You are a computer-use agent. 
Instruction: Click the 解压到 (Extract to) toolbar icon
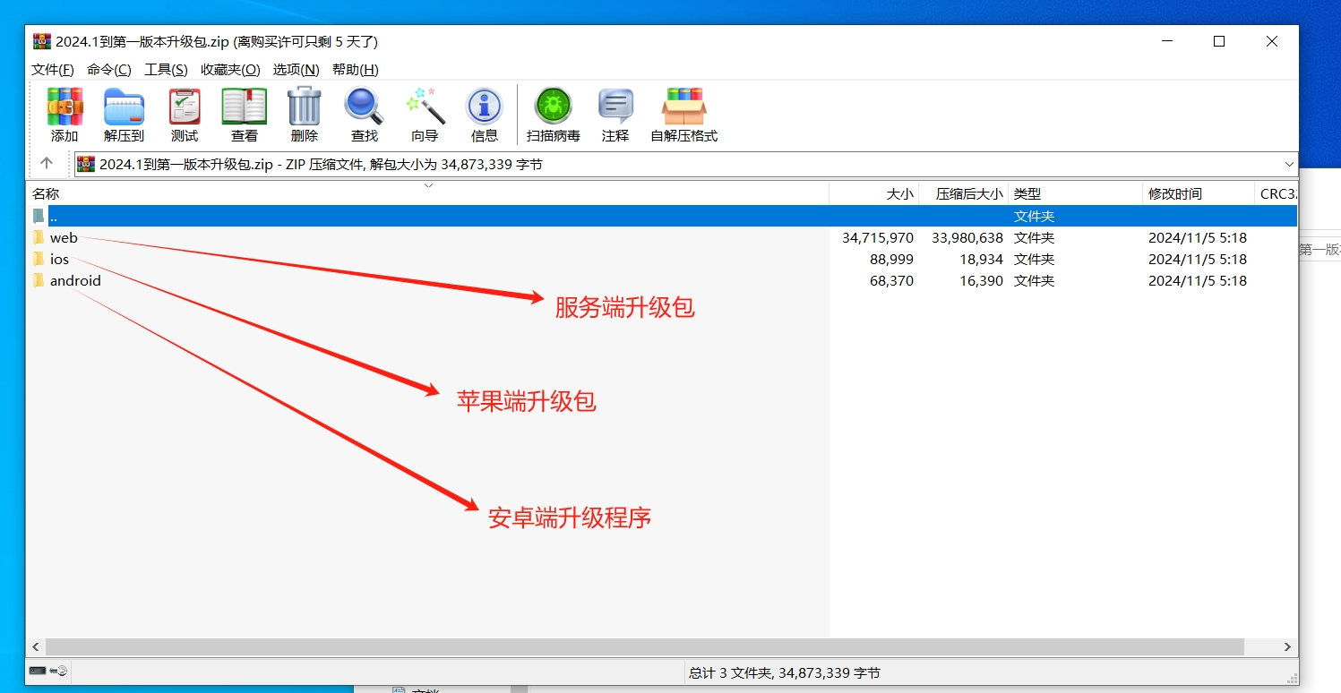point(124,107)
